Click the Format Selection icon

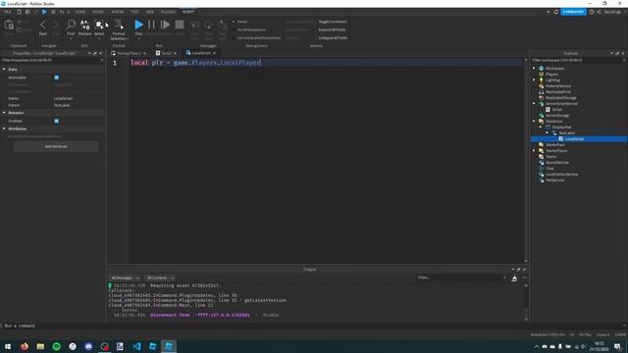click(119, 25)
